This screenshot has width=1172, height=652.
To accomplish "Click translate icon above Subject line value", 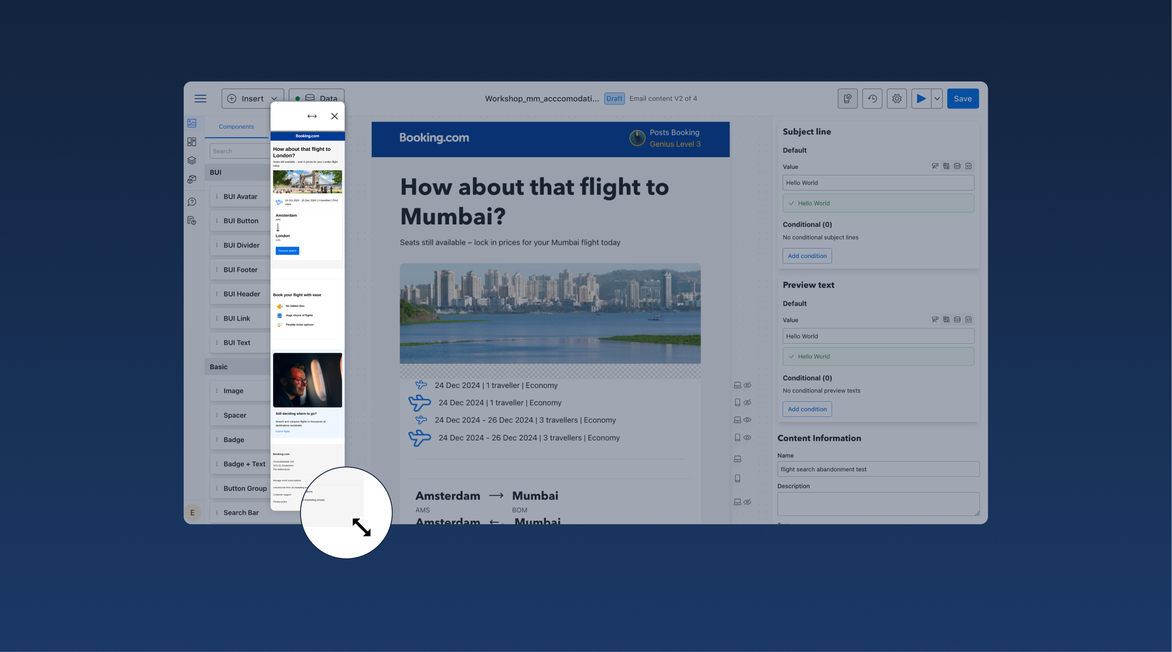I will (946, 166).
